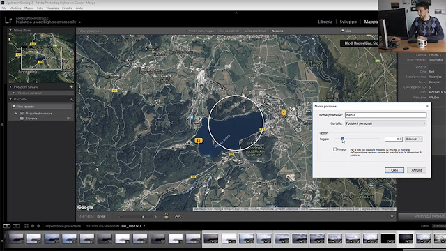
Task: Switch to the Libreria module
Action: [x=325, y=22]
